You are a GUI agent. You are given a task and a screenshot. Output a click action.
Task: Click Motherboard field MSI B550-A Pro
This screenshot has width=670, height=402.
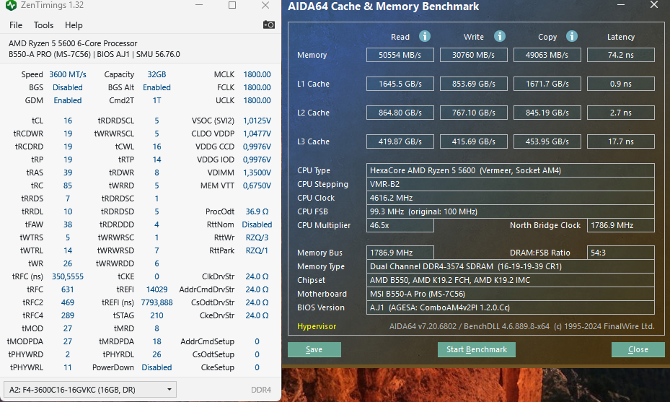point(510,293)
